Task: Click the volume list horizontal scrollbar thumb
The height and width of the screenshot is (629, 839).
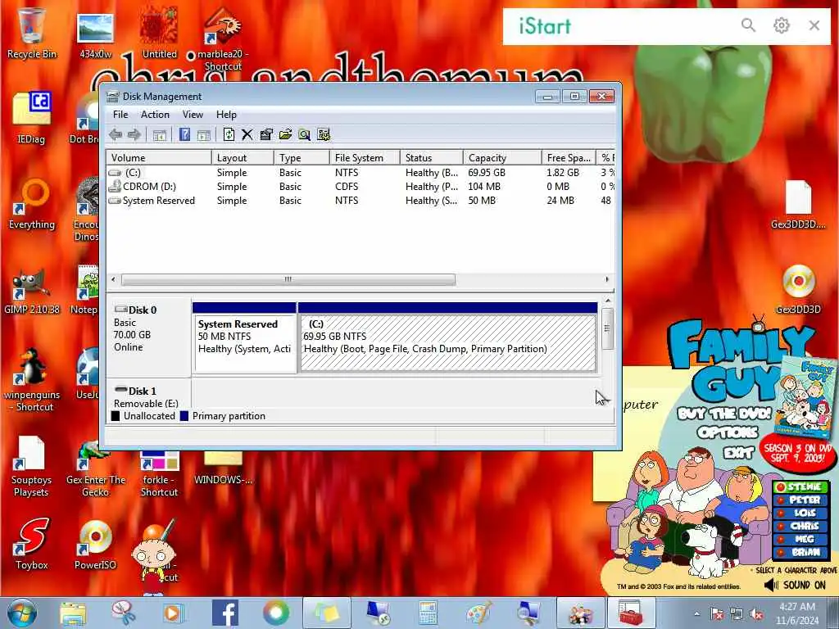Action: 288,279
